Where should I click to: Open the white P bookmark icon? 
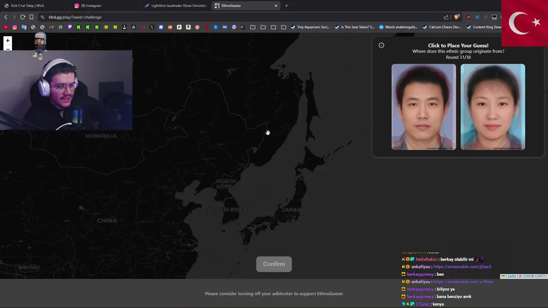(179, 27)
